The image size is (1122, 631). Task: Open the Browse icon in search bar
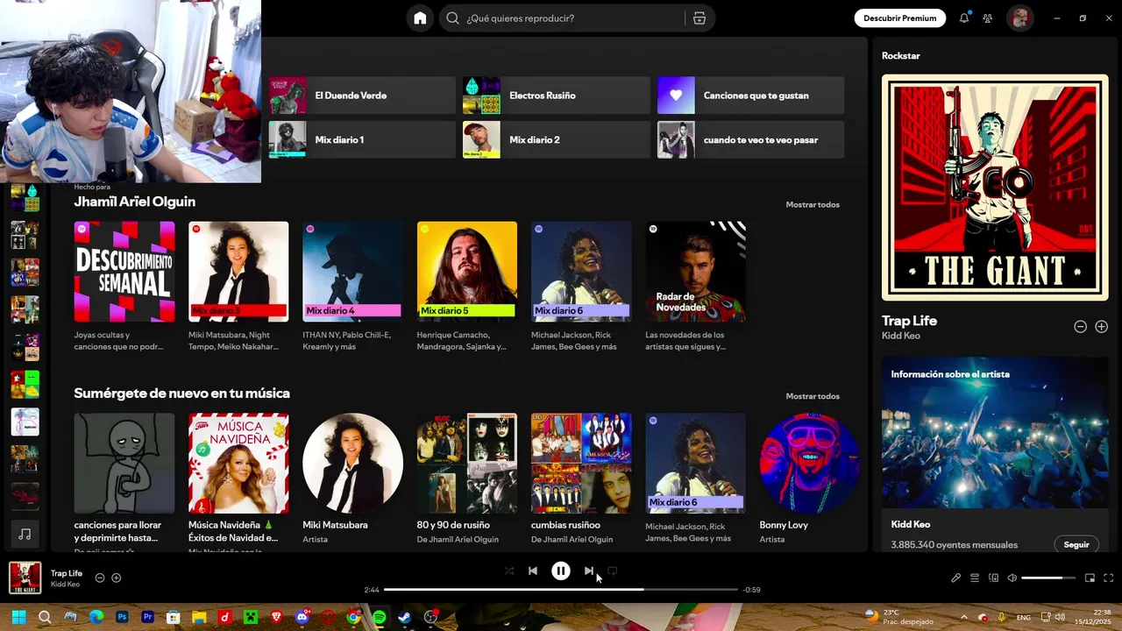699,18
